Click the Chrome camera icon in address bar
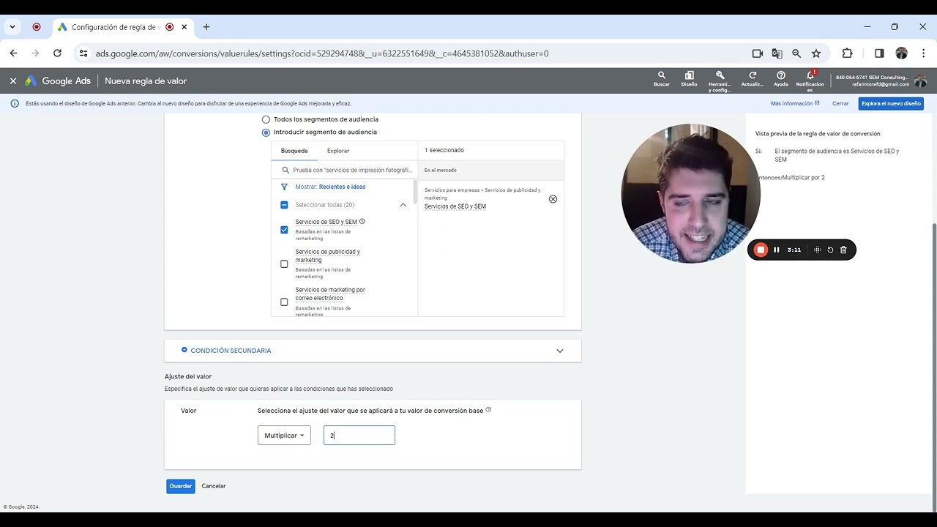937x527 pixels. point(758,53)
